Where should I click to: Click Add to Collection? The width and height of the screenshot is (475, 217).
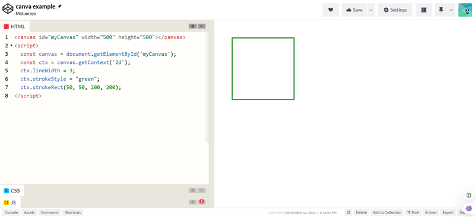click(x=387, y=212)
